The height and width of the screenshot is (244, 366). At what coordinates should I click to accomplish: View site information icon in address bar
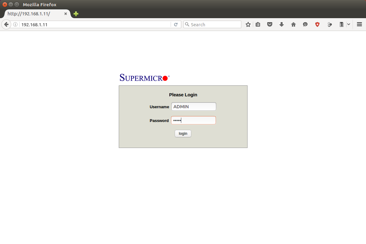coord(15,24)
